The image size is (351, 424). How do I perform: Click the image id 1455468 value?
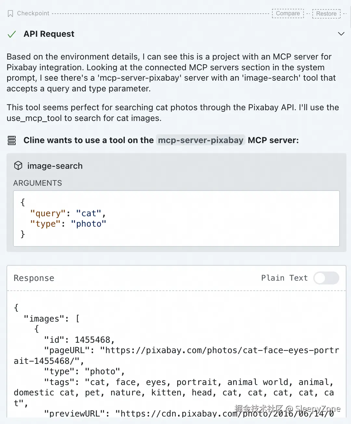point(93,340)
